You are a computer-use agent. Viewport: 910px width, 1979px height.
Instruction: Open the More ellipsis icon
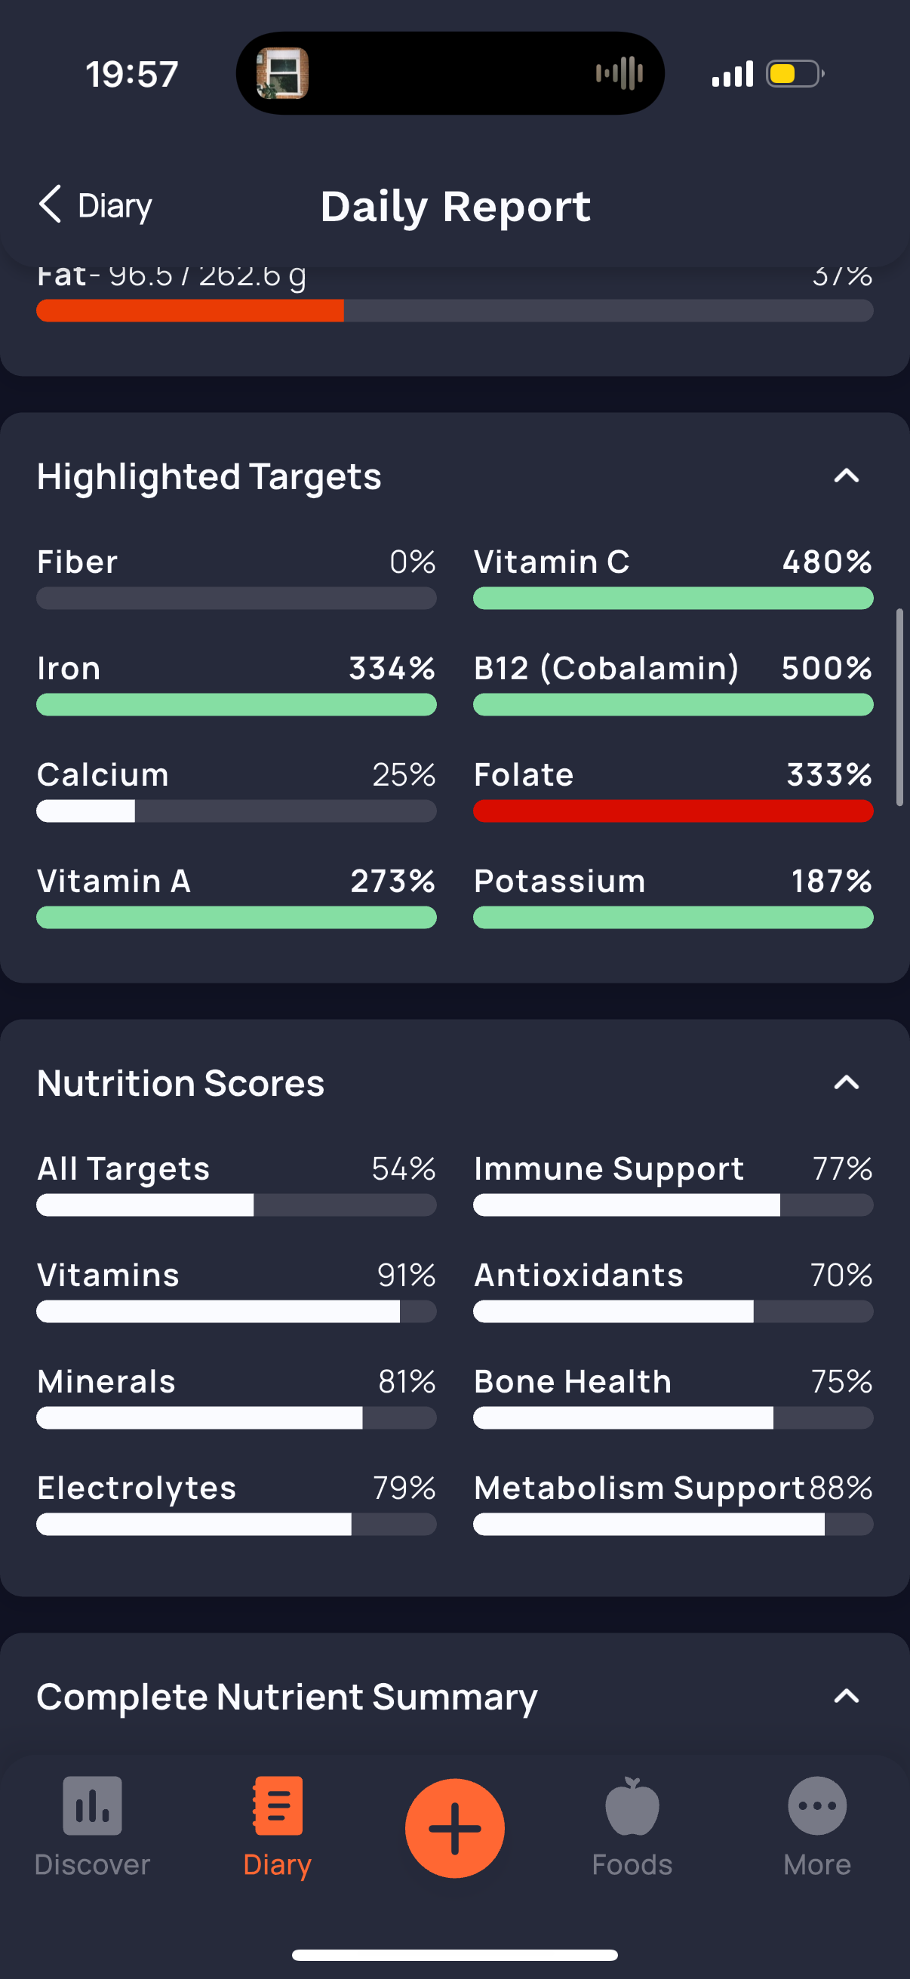[817, 1805]
